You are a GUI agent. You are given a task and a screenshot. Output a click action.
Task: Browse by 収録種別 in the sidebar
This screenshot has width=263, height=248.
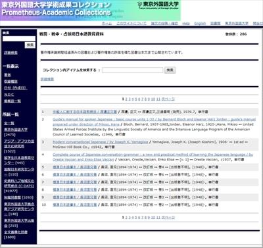(11, 82)
